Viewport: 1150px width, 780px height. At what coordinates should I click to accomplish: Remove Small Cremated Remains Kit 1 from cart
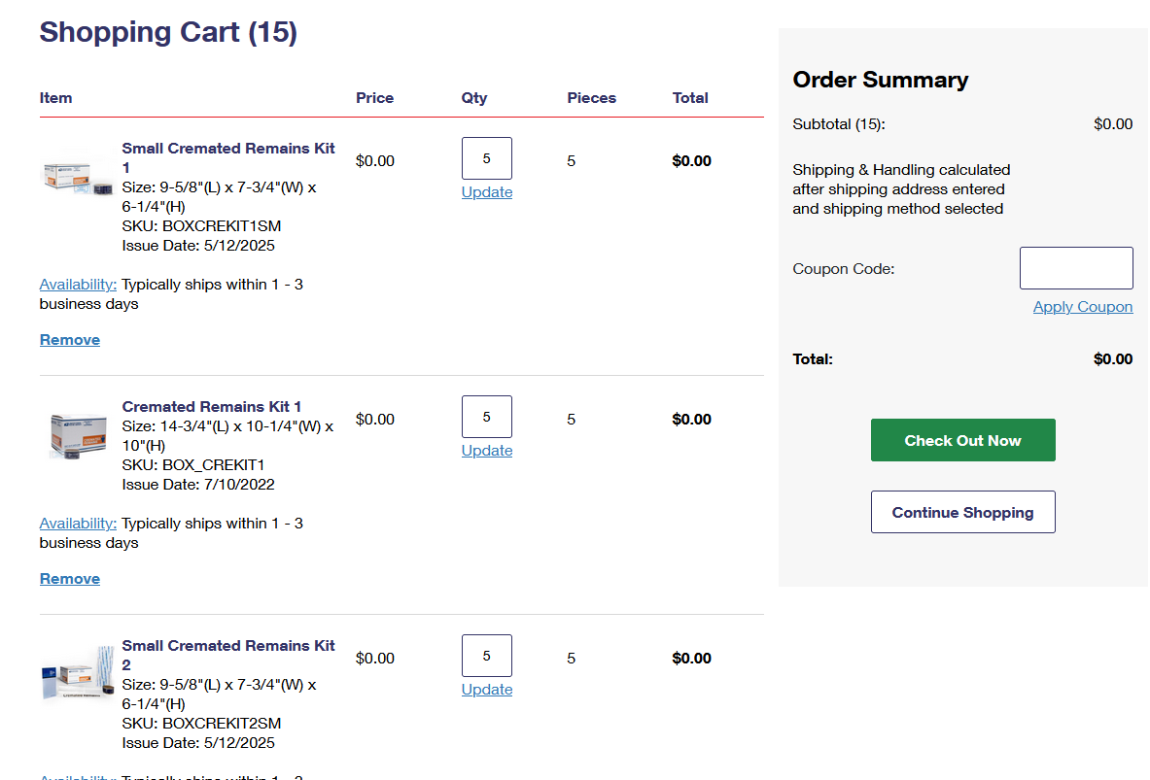pyautogui.click(x=70, y=340)
